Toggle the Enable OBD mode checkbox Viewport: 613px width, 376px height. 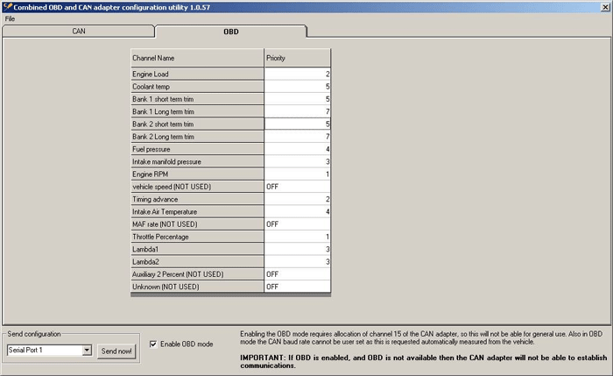point(154,344)
